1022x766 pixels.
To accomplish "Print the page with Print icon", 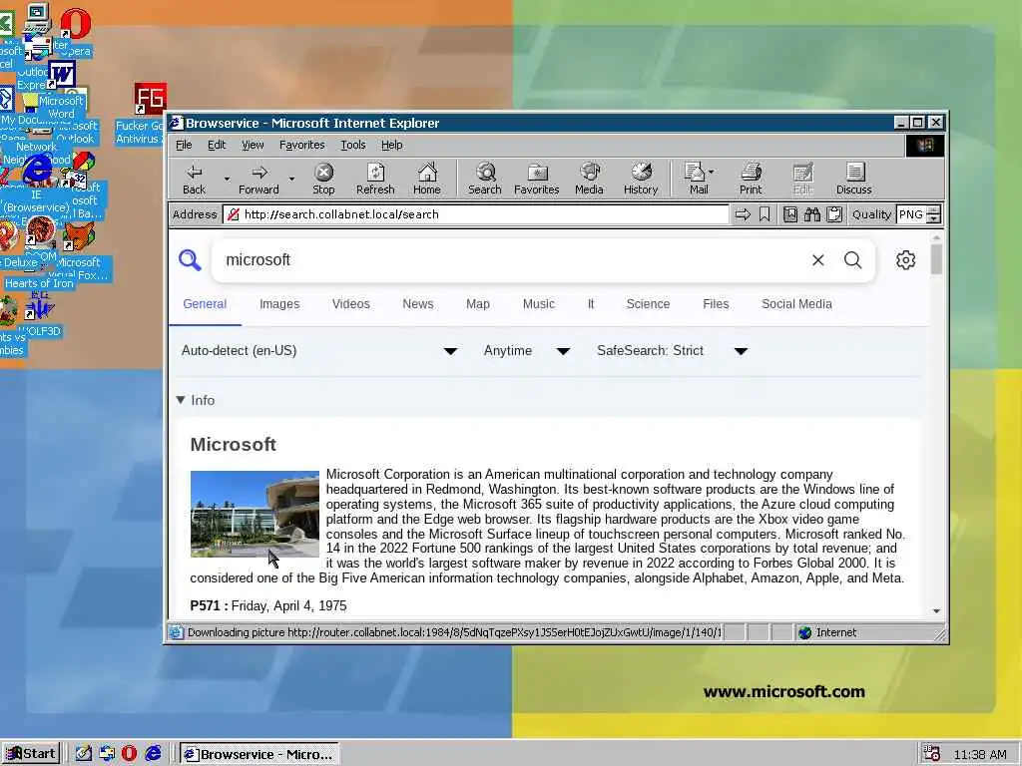I will point(751,179).
